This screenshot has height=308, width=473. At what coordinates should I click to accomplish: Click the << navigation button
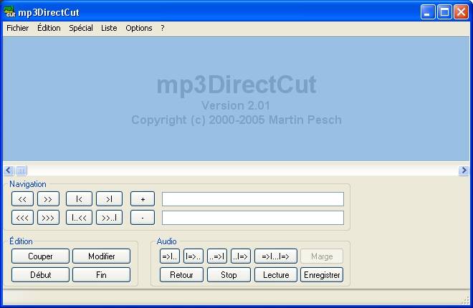(x=22, y=199)
